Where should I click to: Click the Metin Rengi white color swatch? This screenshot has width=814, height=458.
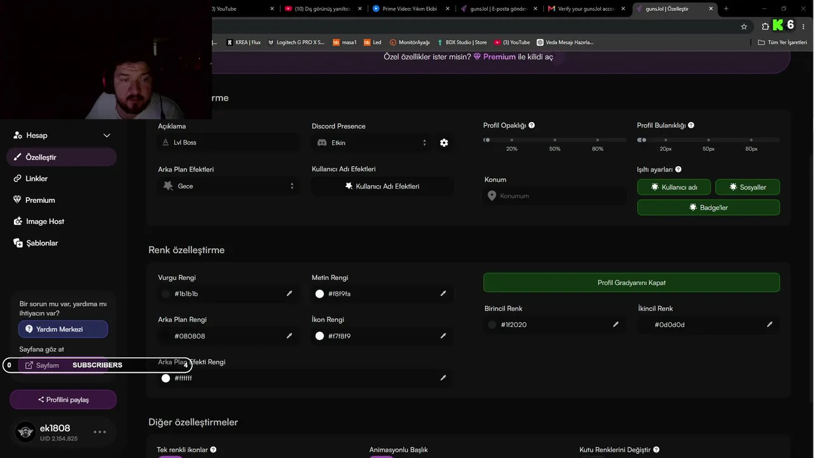point(319,294)
